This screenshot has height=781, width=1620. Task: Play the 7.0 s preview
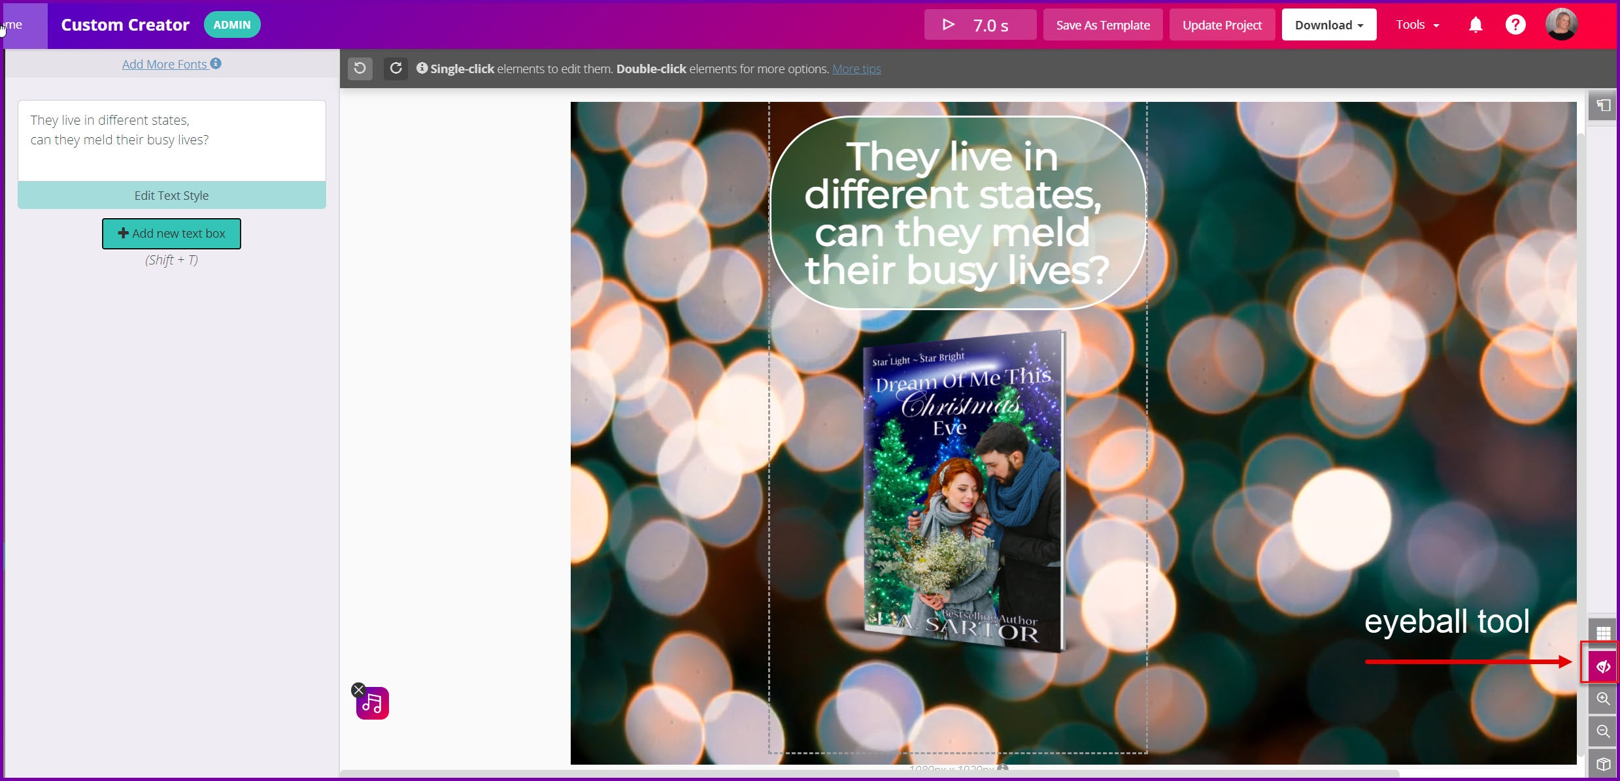[x=979, y=25]
